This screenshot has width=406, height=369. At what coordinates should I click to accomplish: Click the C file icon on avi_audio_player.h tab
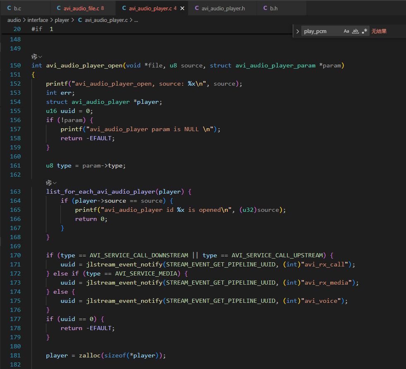(x=197, y=8)
